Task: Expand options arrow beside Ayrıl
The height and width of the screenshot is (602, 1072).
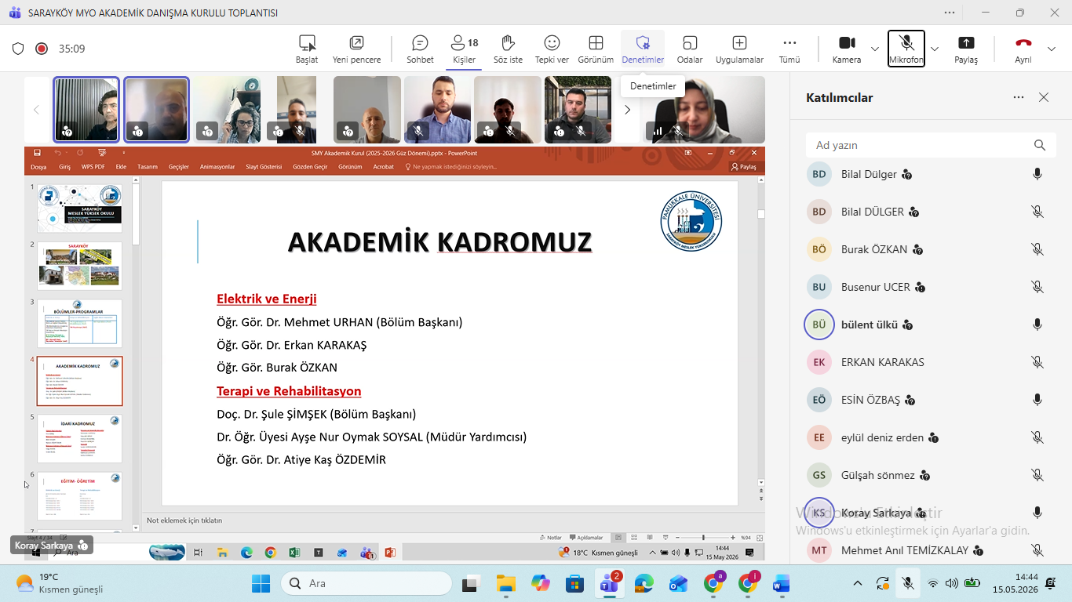Action: pos(1052,49)
